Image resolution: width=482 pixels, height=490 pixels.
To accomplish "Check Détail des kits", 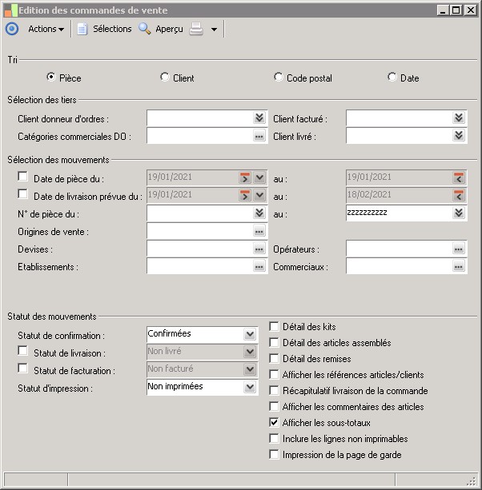I will point(274,326).
